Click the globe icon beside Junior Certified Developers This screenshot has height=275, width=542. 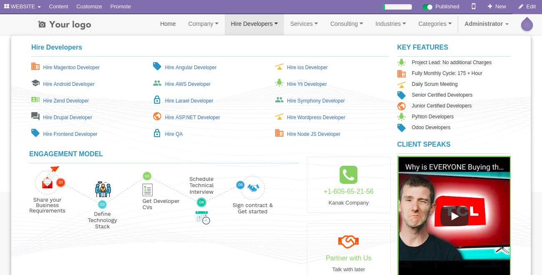(401, 106)
